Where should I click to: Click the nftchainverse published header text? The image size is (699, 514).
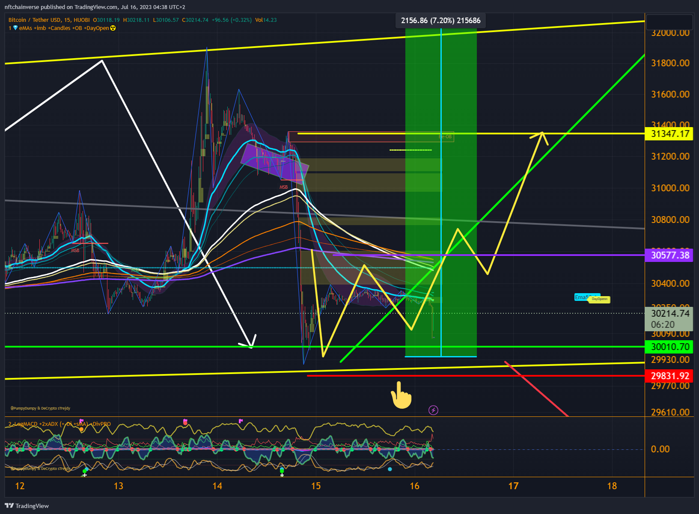[95, 7]
